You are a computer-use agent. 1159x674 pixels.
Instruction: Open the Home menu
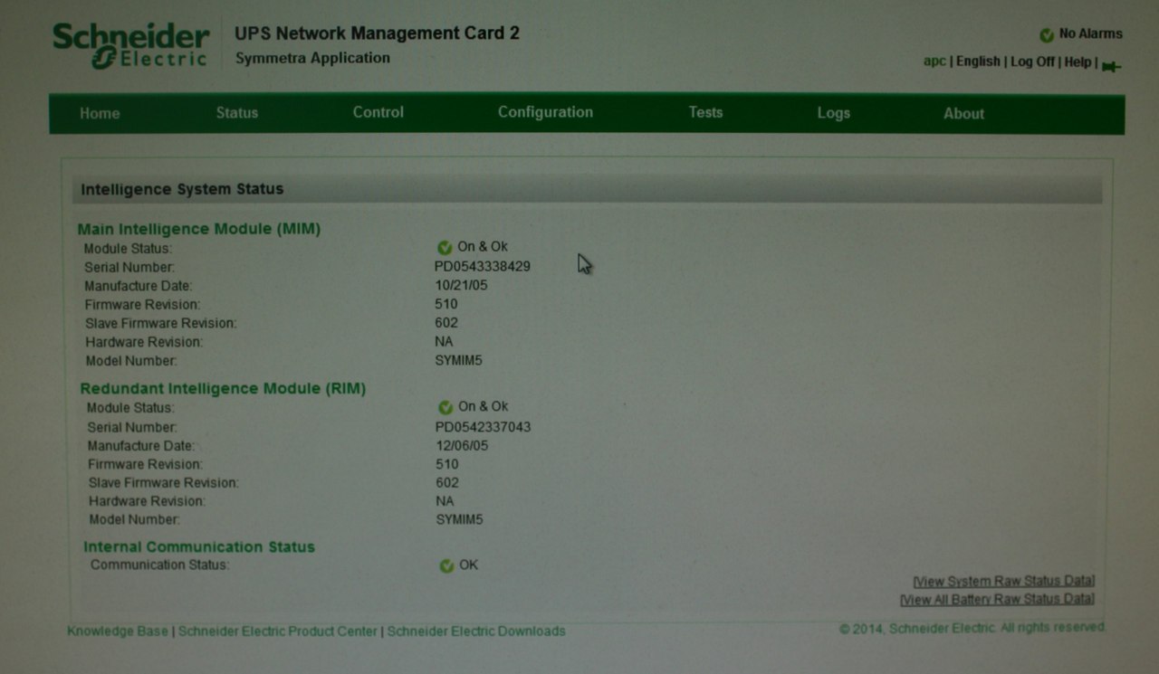(100, 113)
